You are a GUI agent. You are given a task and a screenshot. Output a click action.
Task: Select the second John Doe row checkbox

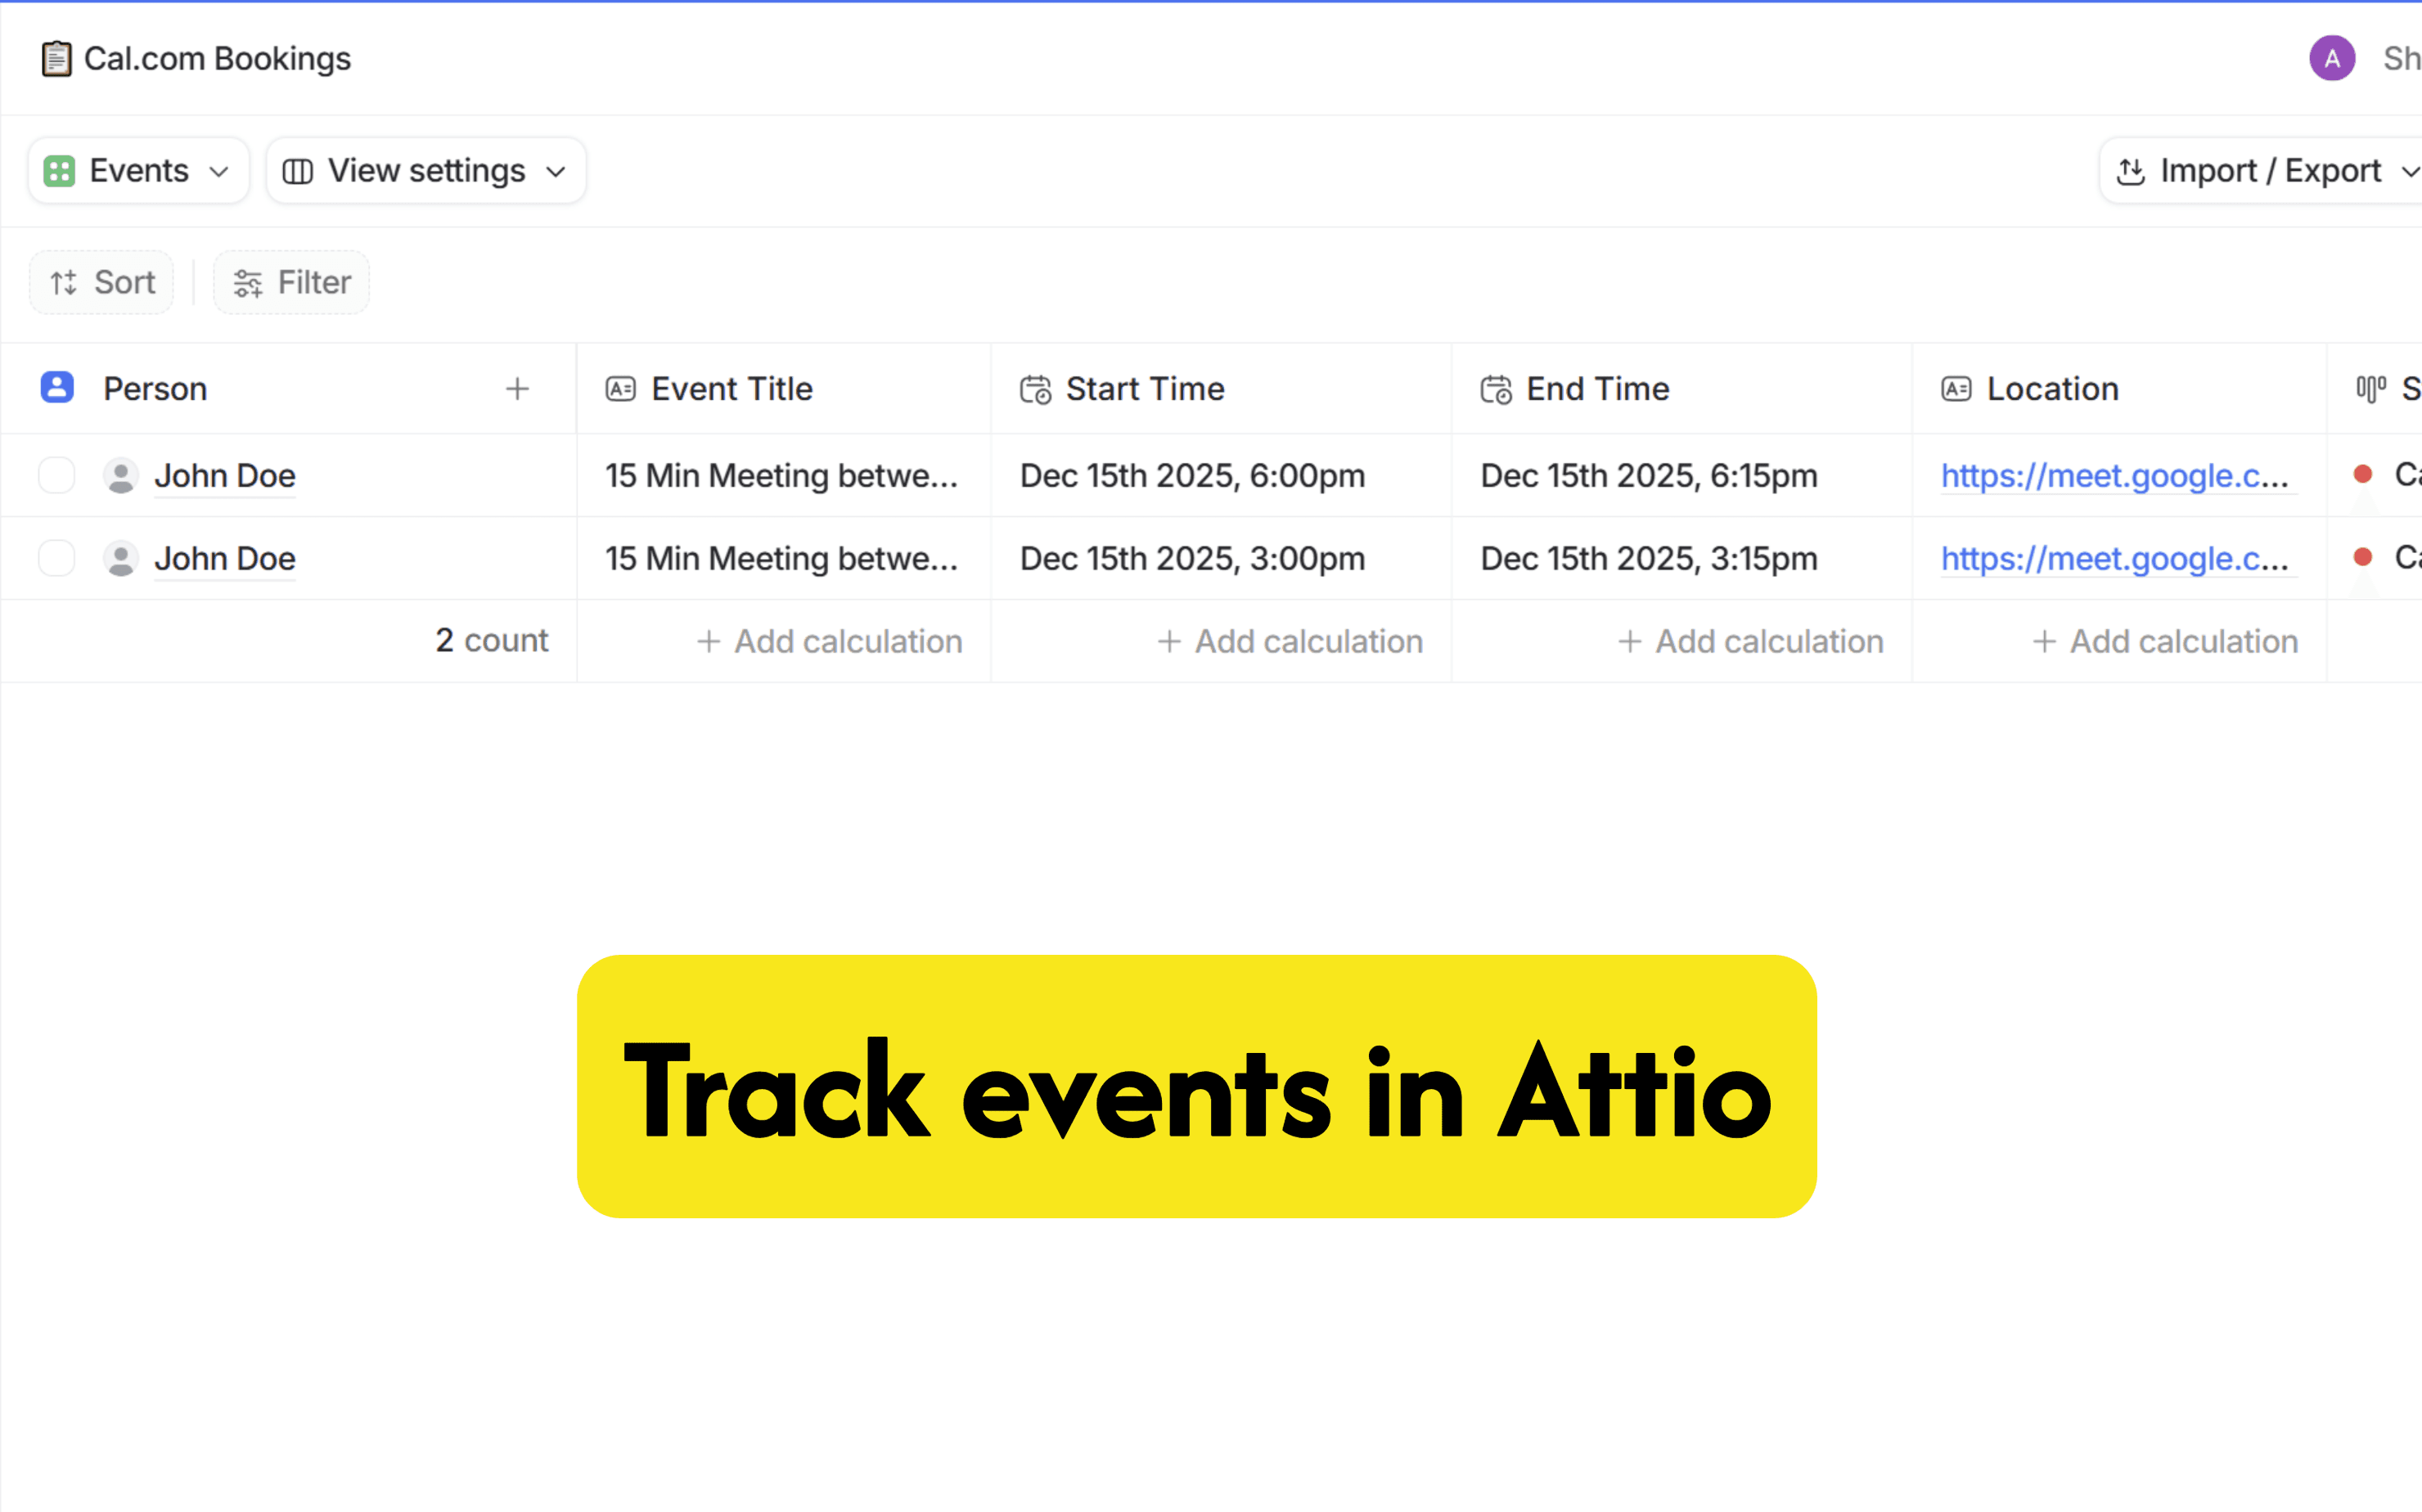pyautogui.click(x=57, y=558)
